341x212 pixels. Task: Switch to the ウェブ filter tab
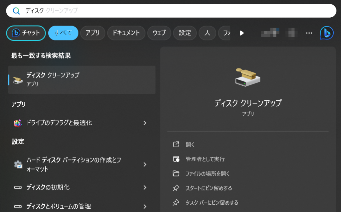159,33
